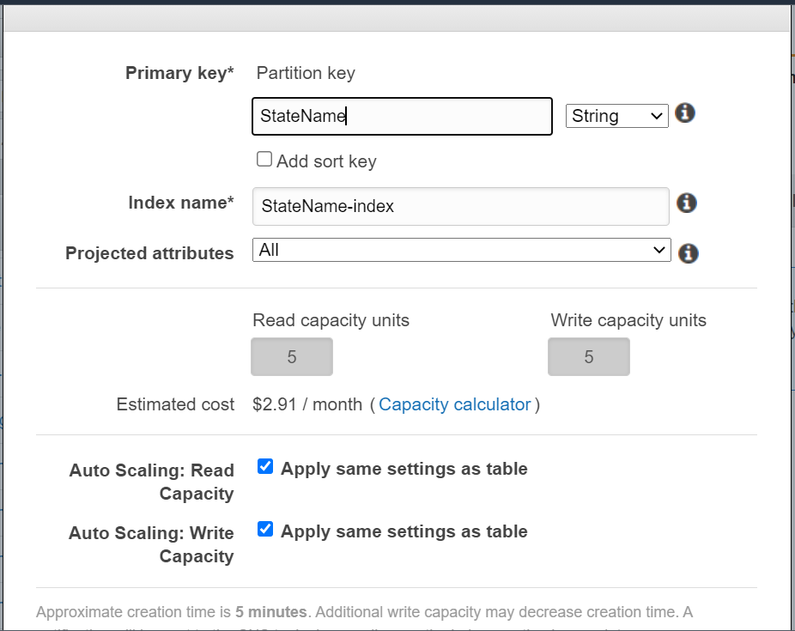Screen dimensions: 795x631
Task: Click the Read capacity units box
Action: click(x=292, y=357)
